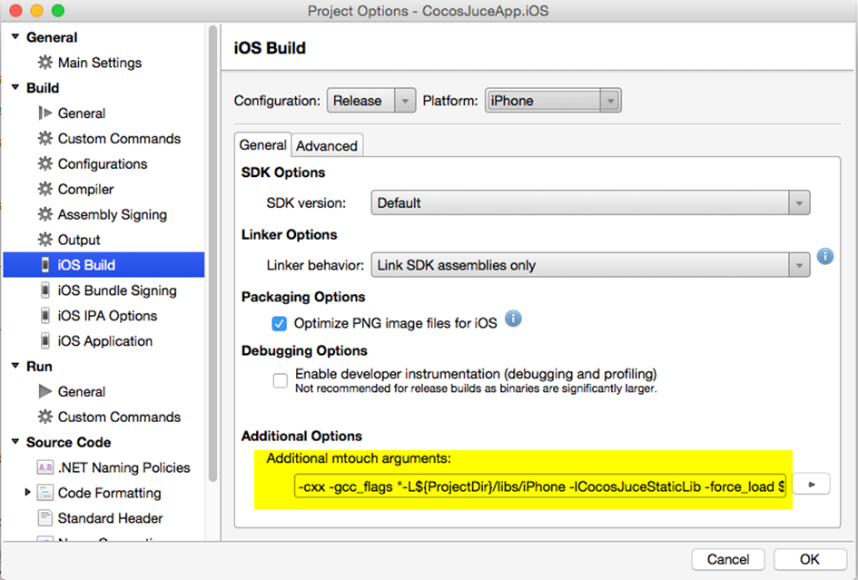858x580 pixels.
Task: Click phone icon beside iOS IPA Options
Action: 45,315
